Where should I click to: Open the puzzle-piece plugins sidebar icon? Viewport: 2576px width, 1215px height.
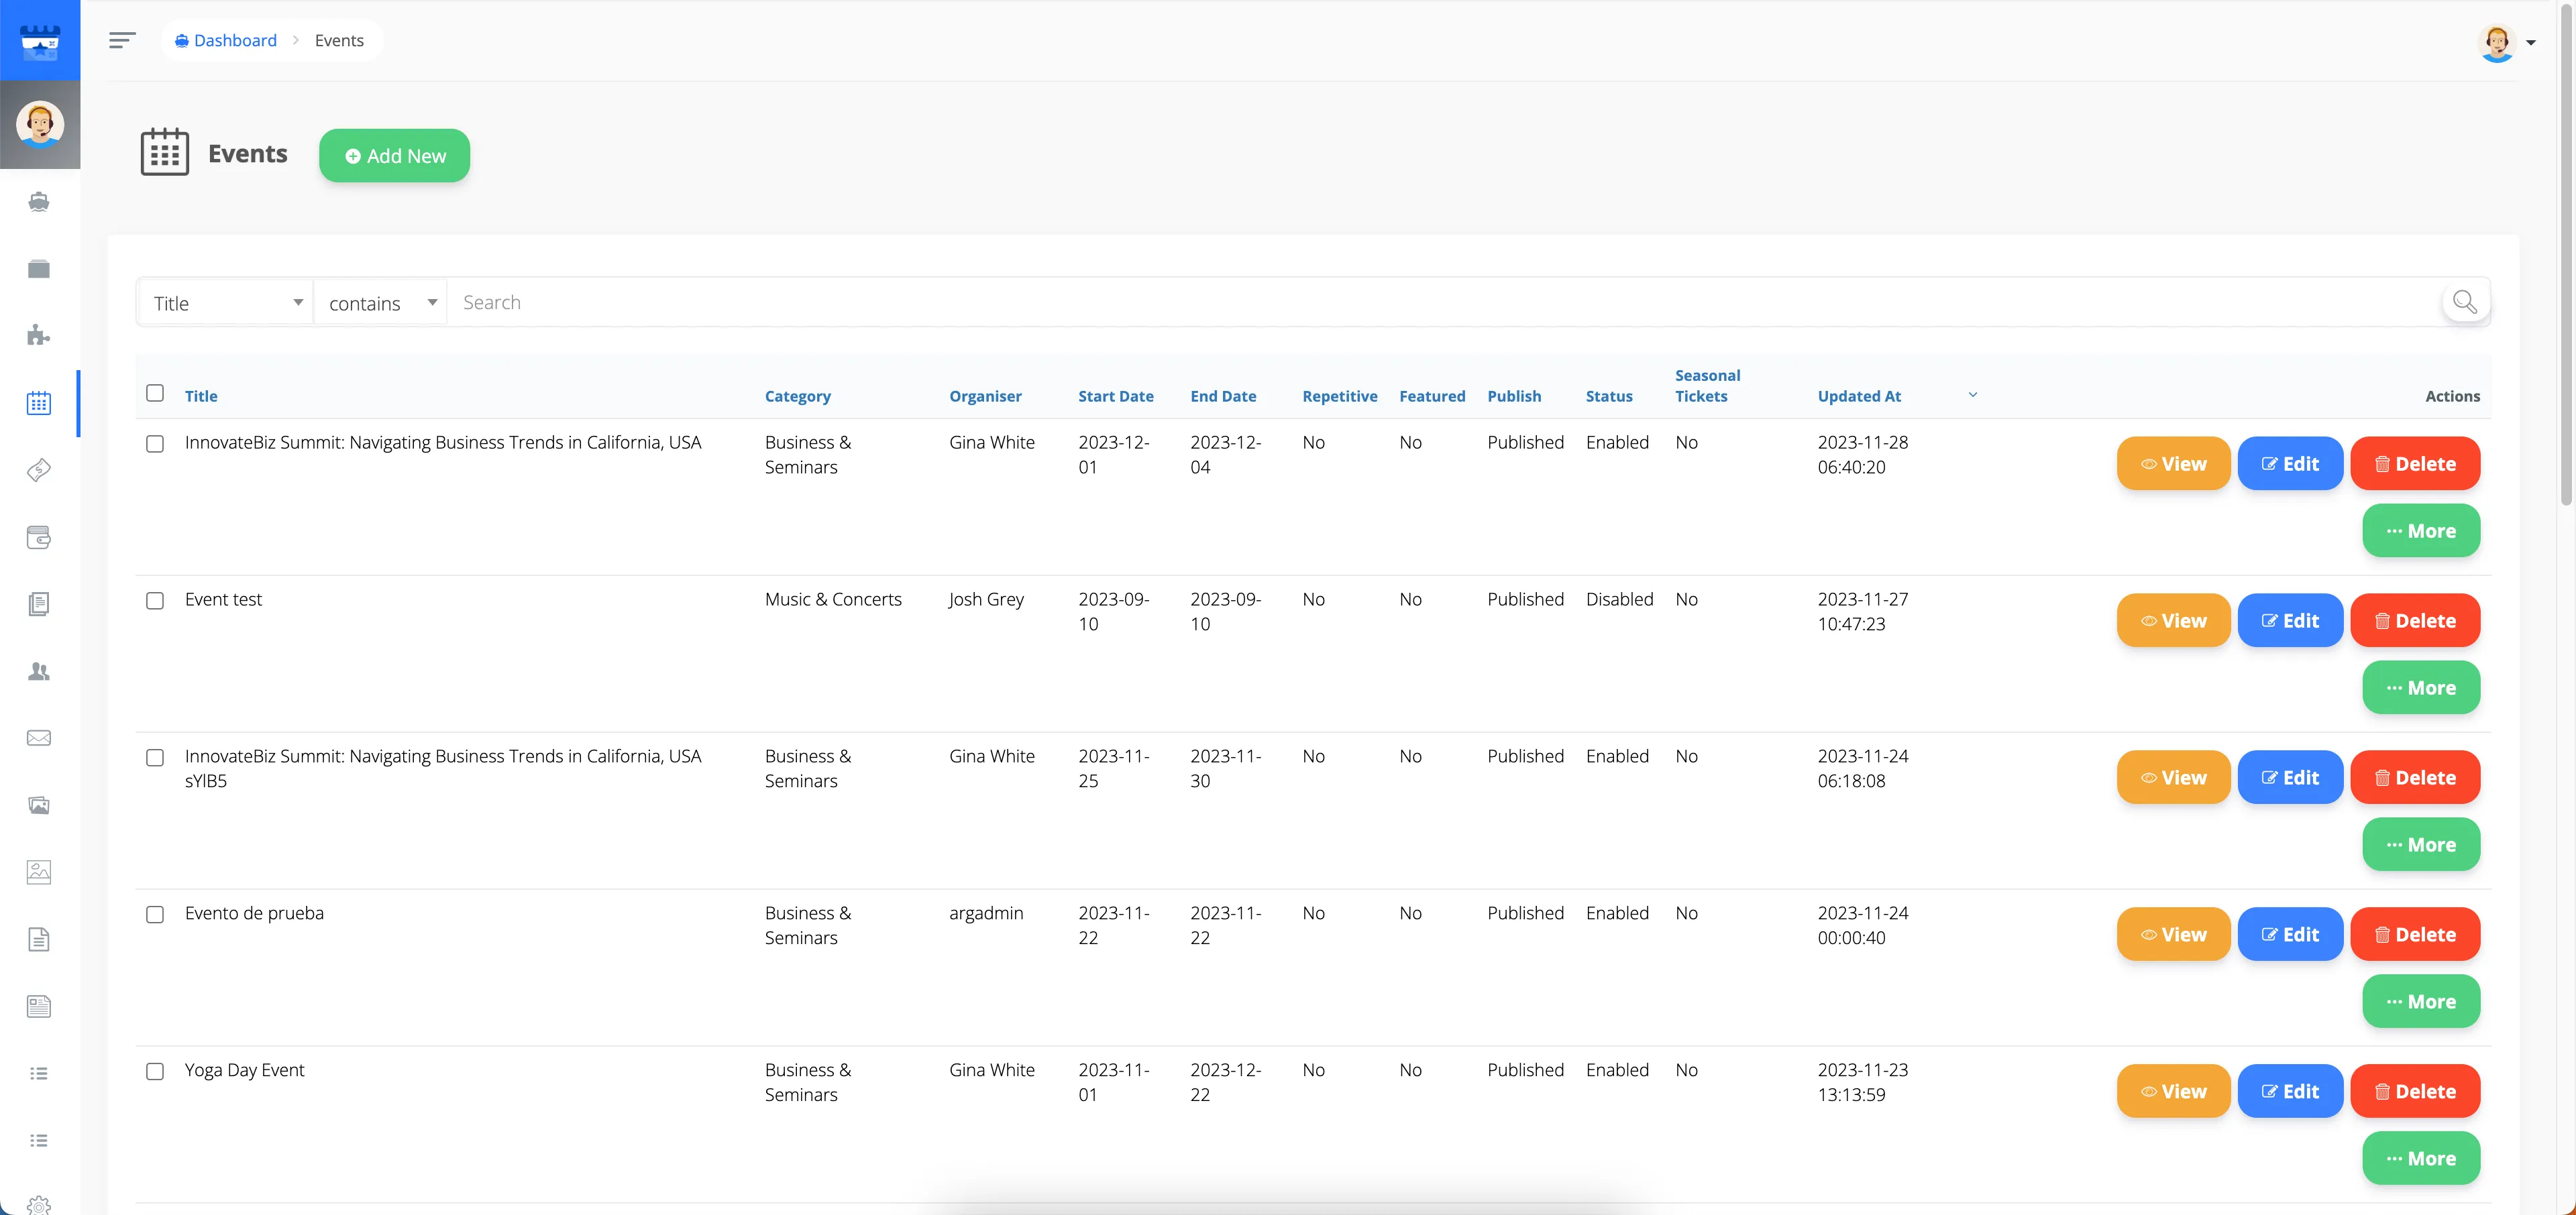[x=38, y=336]
